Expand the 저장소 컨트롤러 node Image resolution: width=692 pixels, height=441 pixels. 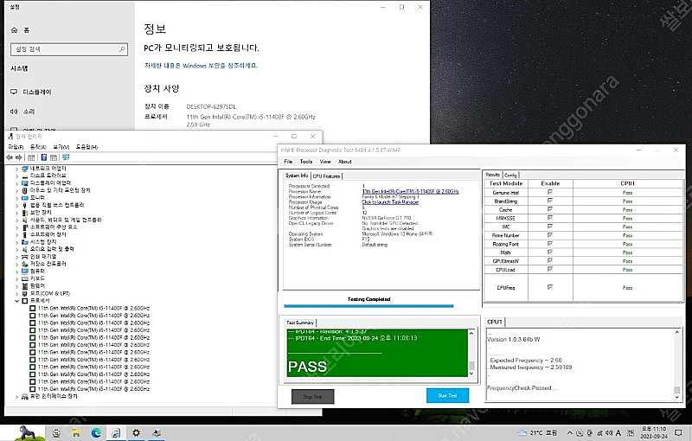pyautogui.click(x=16, y=264)
